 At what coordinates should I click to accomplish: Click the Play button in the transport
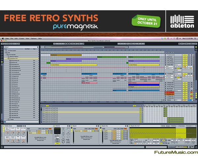66,44
